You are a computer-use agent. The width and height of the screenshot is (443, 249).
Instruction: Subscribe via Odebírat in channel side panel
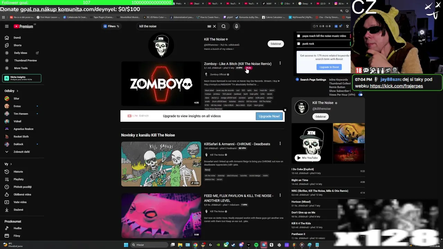coord(320,117)
